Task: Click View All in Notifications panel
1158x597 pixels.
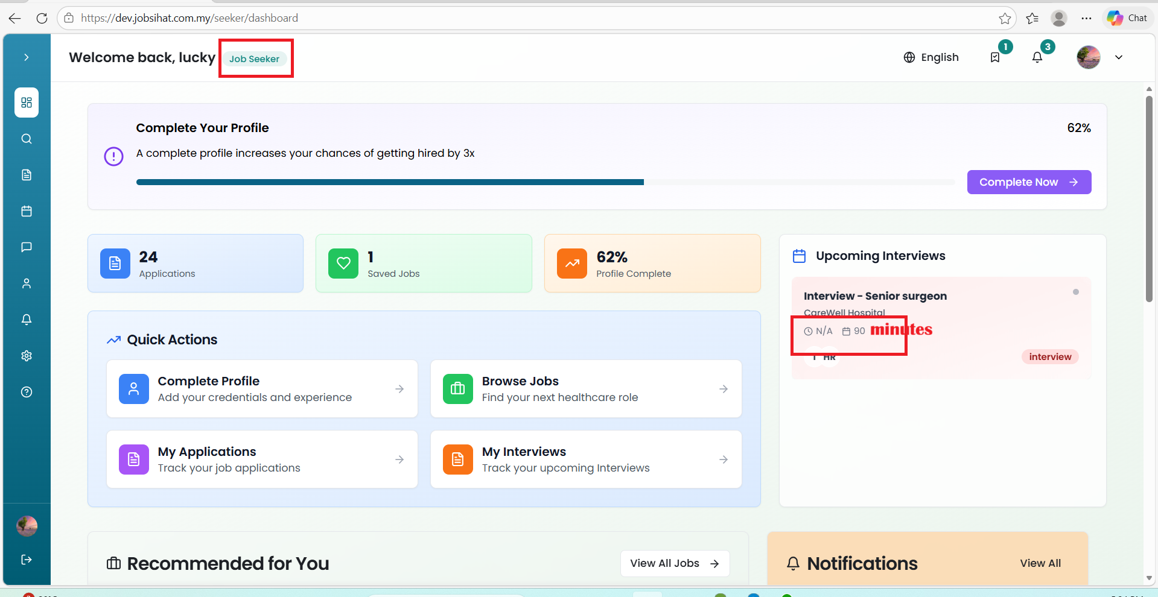Action: click(x=1040, y=563)
